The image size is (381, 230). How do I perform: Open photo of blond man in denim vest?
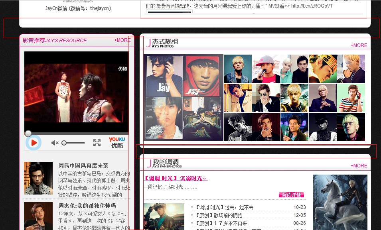[238, 69]
